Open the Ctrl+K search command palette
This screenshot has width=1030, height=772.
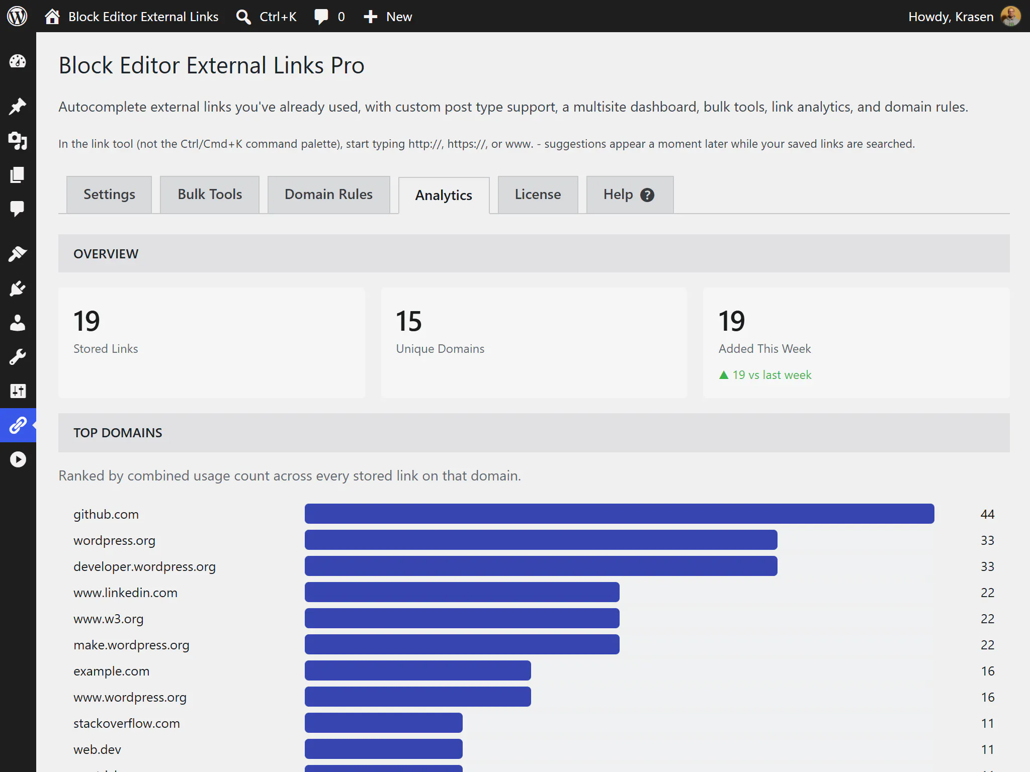click(266, 17)
